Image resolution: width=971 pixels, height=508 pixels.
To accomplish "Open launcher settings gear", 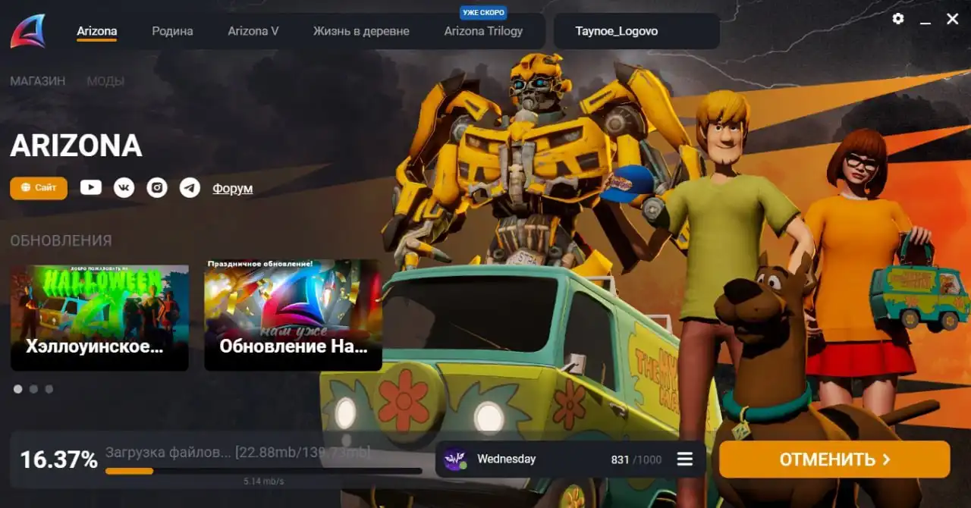I will (898, 19).
